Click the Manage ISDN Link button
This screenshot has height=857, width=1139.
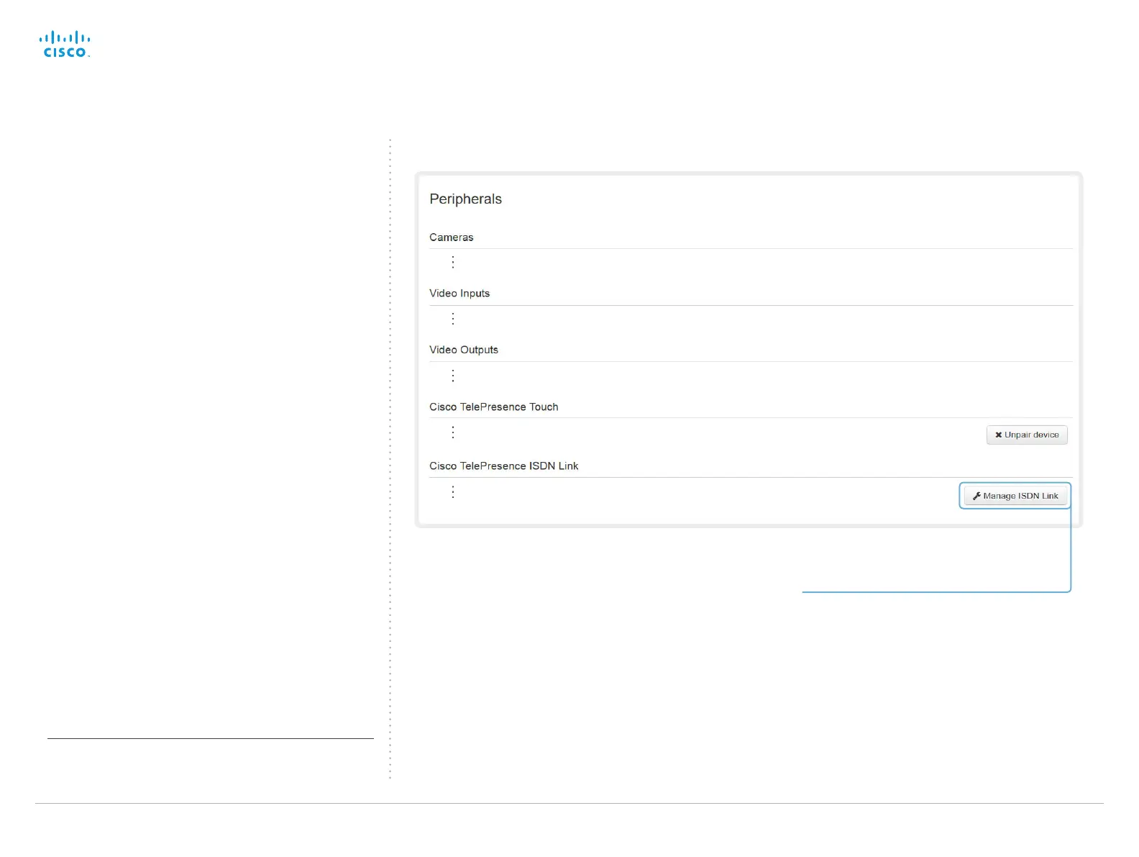tap(1015, 496)
